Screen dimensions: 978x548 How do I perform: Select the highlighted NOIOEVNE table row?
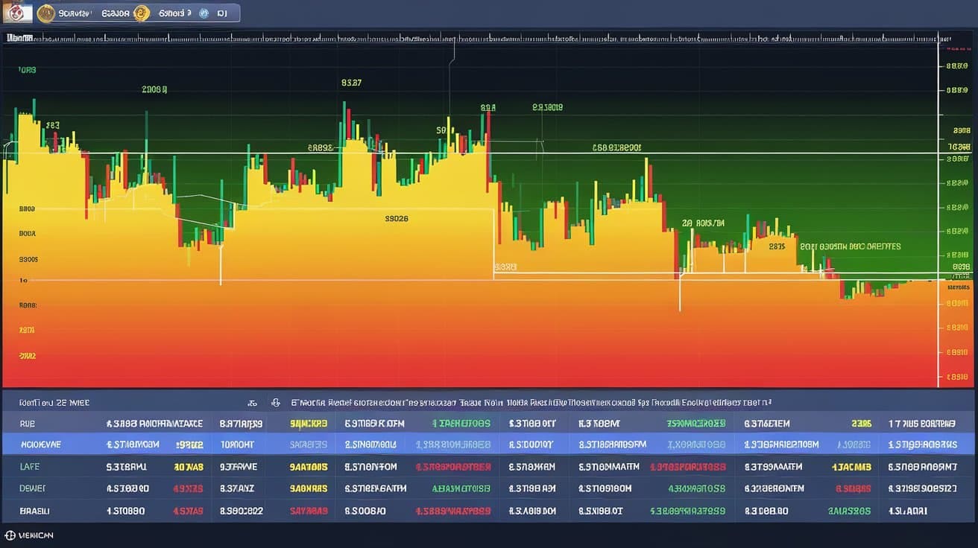click(489, 445)
